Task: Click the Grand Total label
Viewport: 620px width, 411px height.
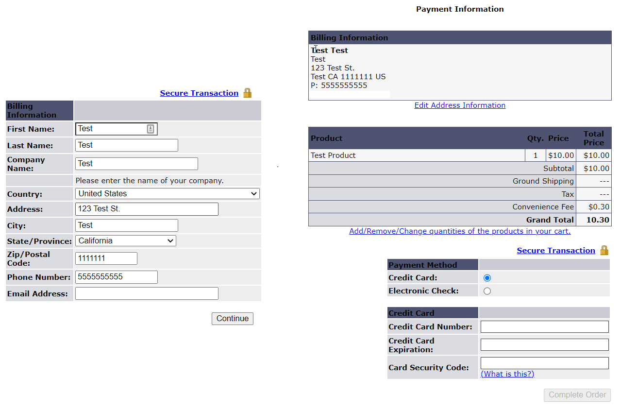Action: pos(550,220)
